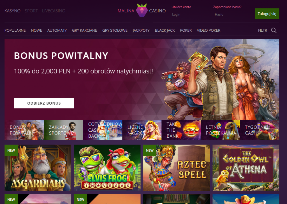Select the JACKPOTY category
This screenshot has height=204, width=287.
coord(141,30)
